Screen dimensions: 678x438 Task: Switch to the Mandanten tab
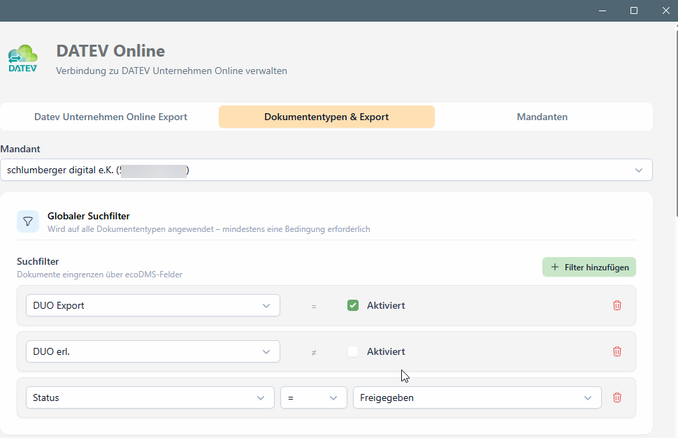542,117
